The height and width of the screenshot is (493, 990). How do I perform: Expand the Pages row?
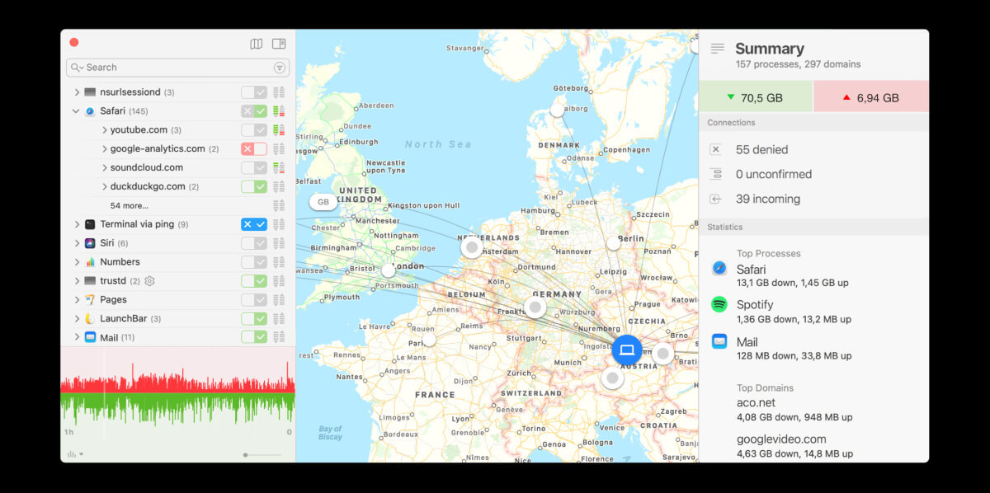pos(77,299)
